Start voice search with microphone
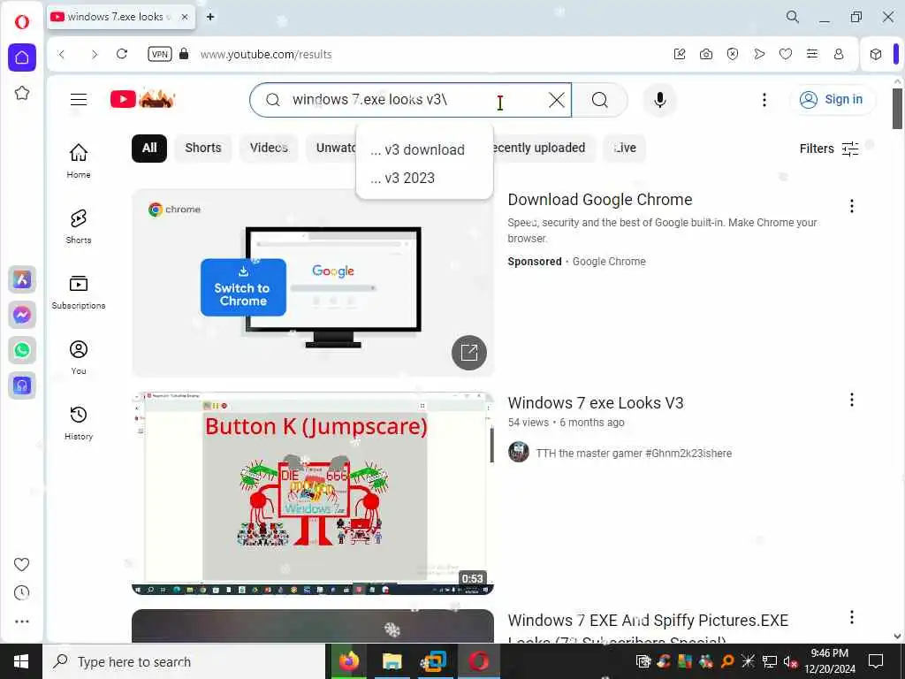905x679 pixels. tap(659, 100)
